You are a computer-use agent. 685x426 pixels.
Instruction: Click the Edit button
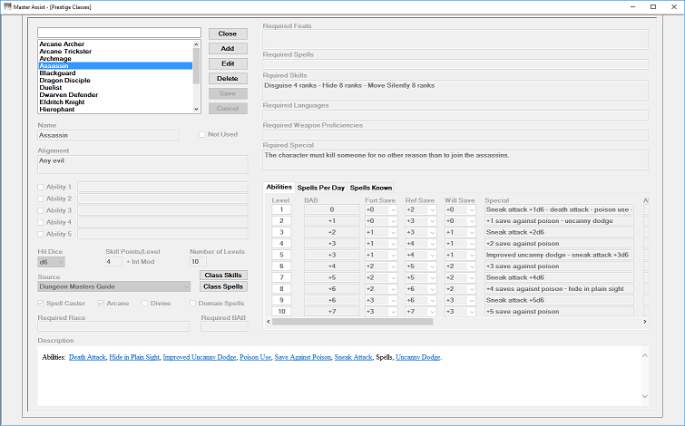[228, 63]
